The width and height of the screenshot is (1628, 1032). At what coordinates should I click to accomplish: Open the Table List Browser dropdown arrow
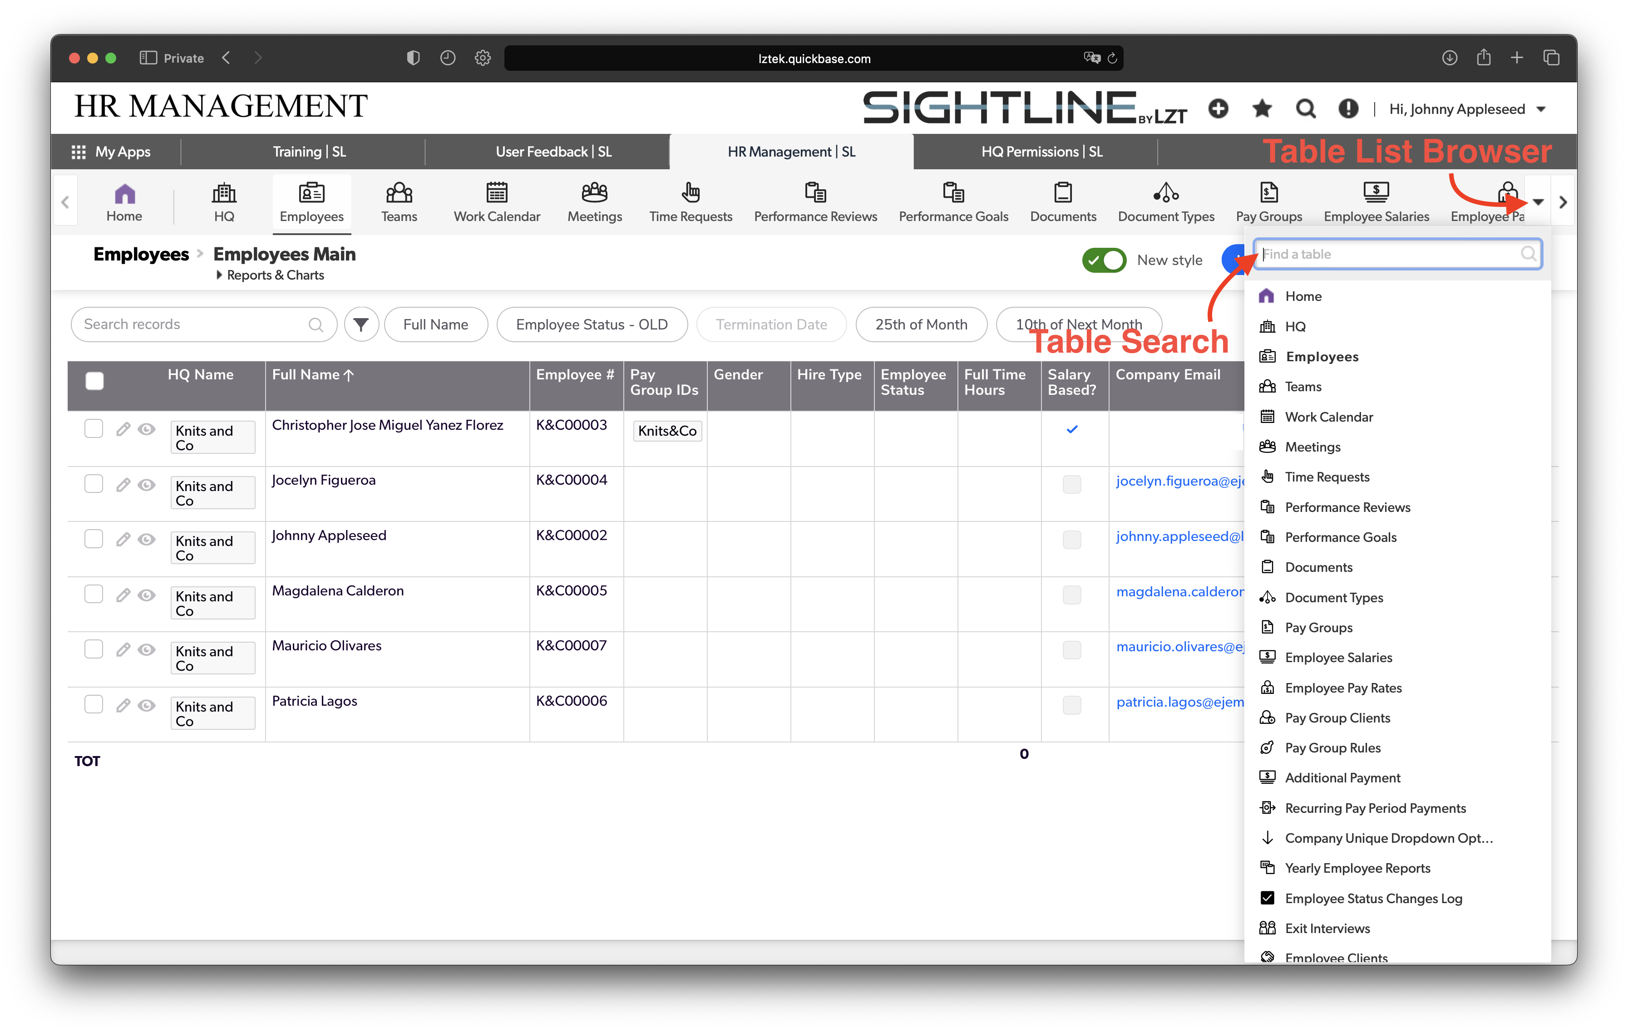pos(1539,201)
